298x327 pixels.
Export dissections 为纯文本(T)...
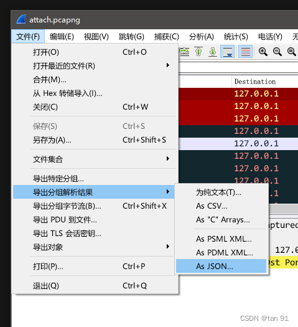click(221, 192)
